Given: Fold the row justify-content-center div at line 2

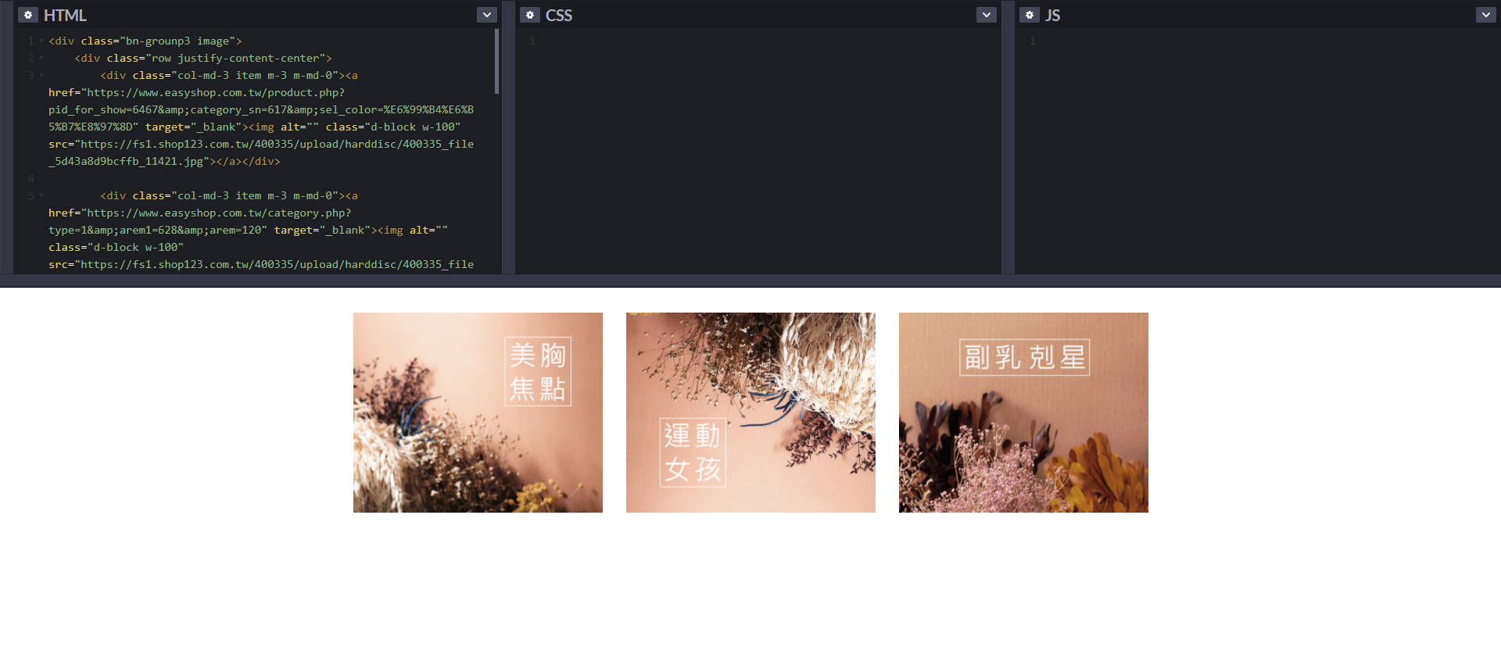Looking at the screenshot, I should coord(41,58).
